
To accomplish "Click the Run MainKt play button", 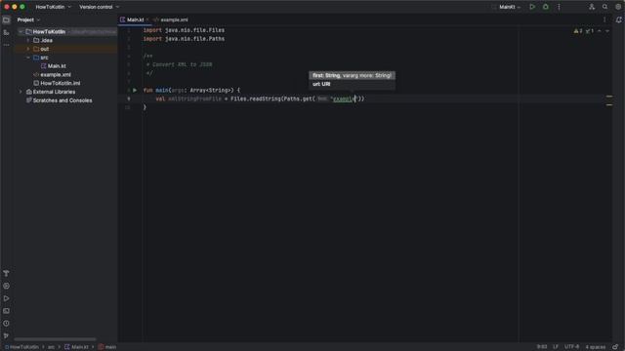I will tap(532, 7).
